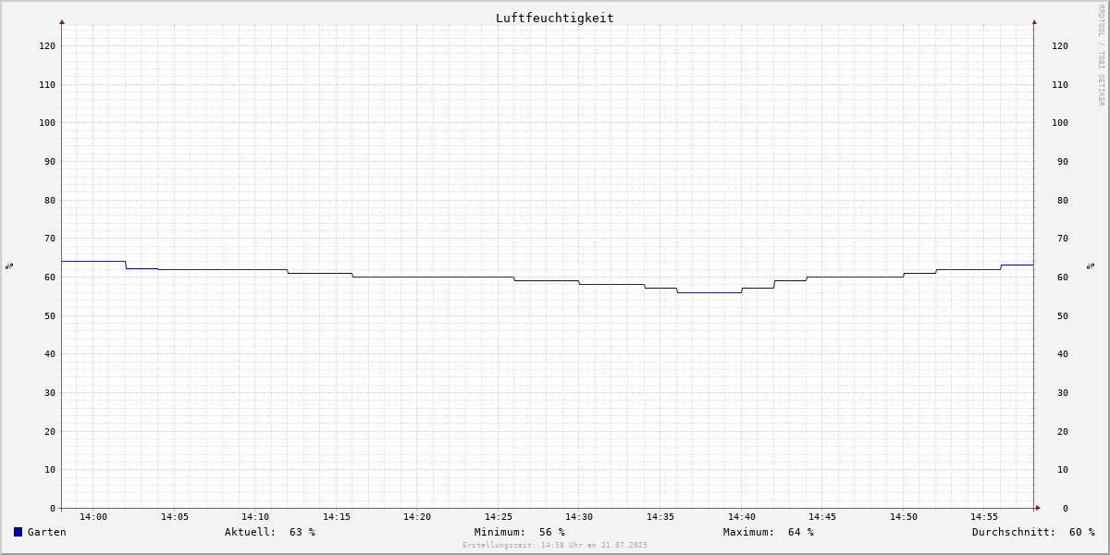
Task: Click the 40 label on left axis
Action: click(50, 354)
